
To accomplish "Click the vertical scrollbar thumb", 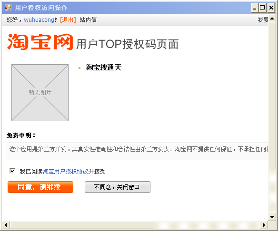I will tap(272, 96).
